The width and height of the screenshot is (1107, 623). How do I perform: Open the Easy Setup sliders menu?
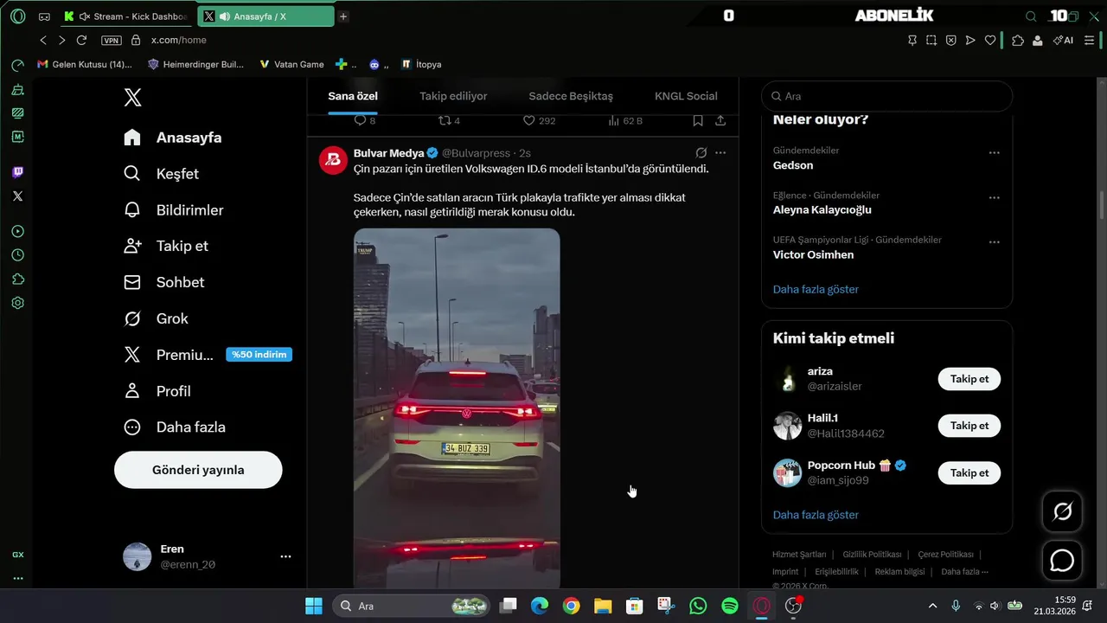[1090, 40]
